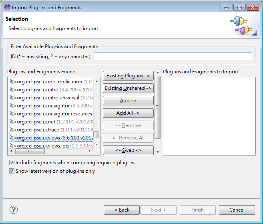Click the found list scroll-left arrow

pyautogui.click(x=11, y=151)
